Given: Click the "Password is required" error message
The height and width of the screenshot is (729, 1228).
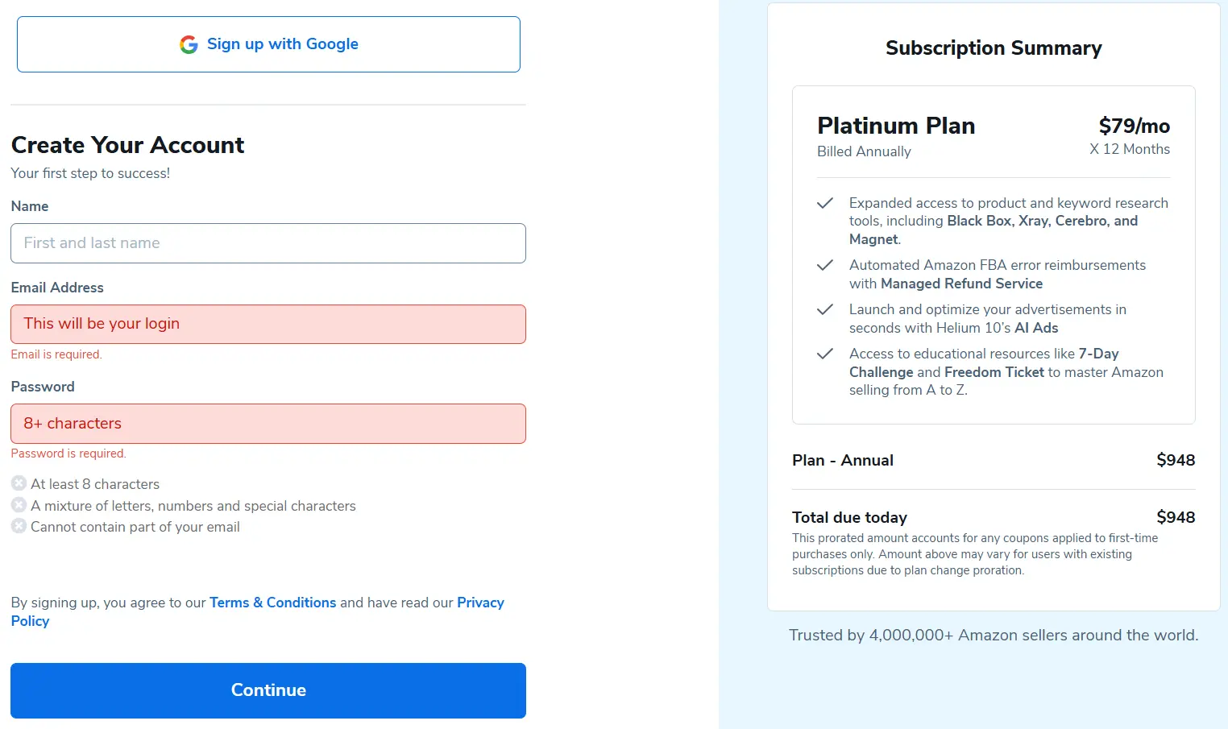Looking at the screenshot, I should 68,453.
